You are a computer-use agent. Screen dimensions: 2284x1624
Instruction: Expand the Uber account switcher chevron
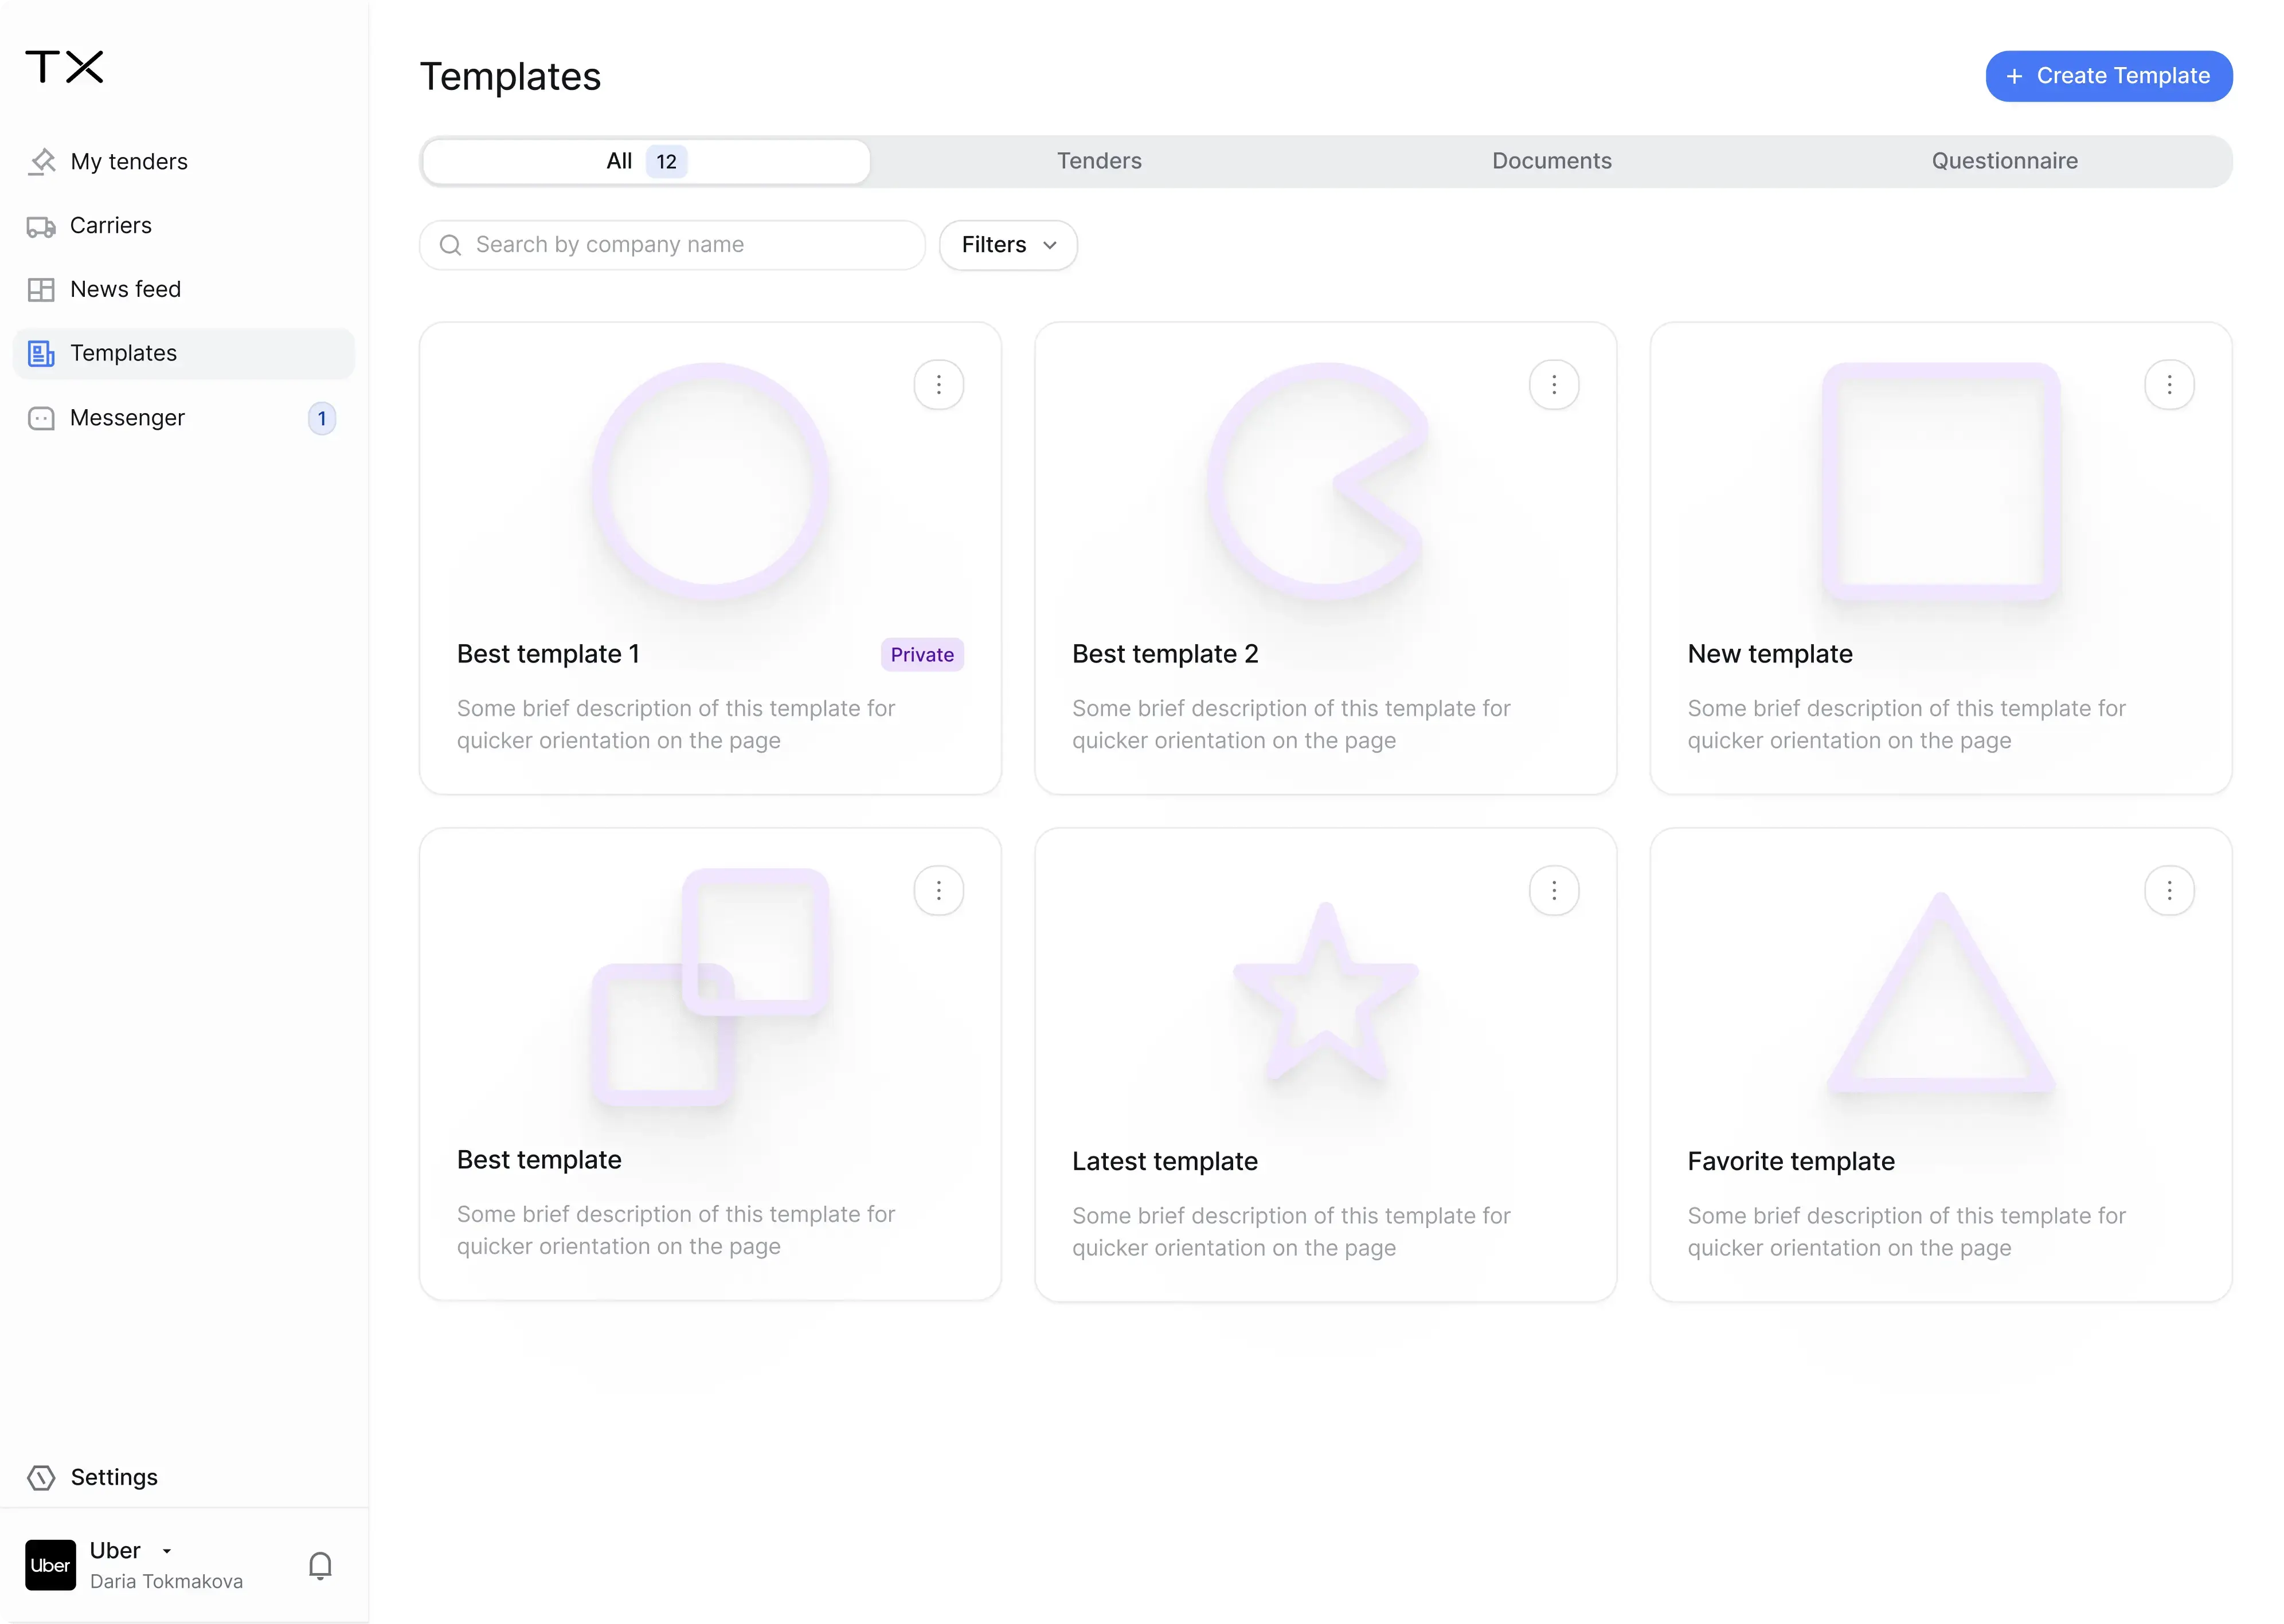168,1550
